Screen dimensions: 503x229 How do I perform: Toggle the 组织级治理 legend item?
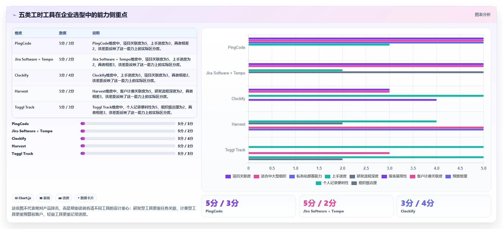click(x=364, y=183)
